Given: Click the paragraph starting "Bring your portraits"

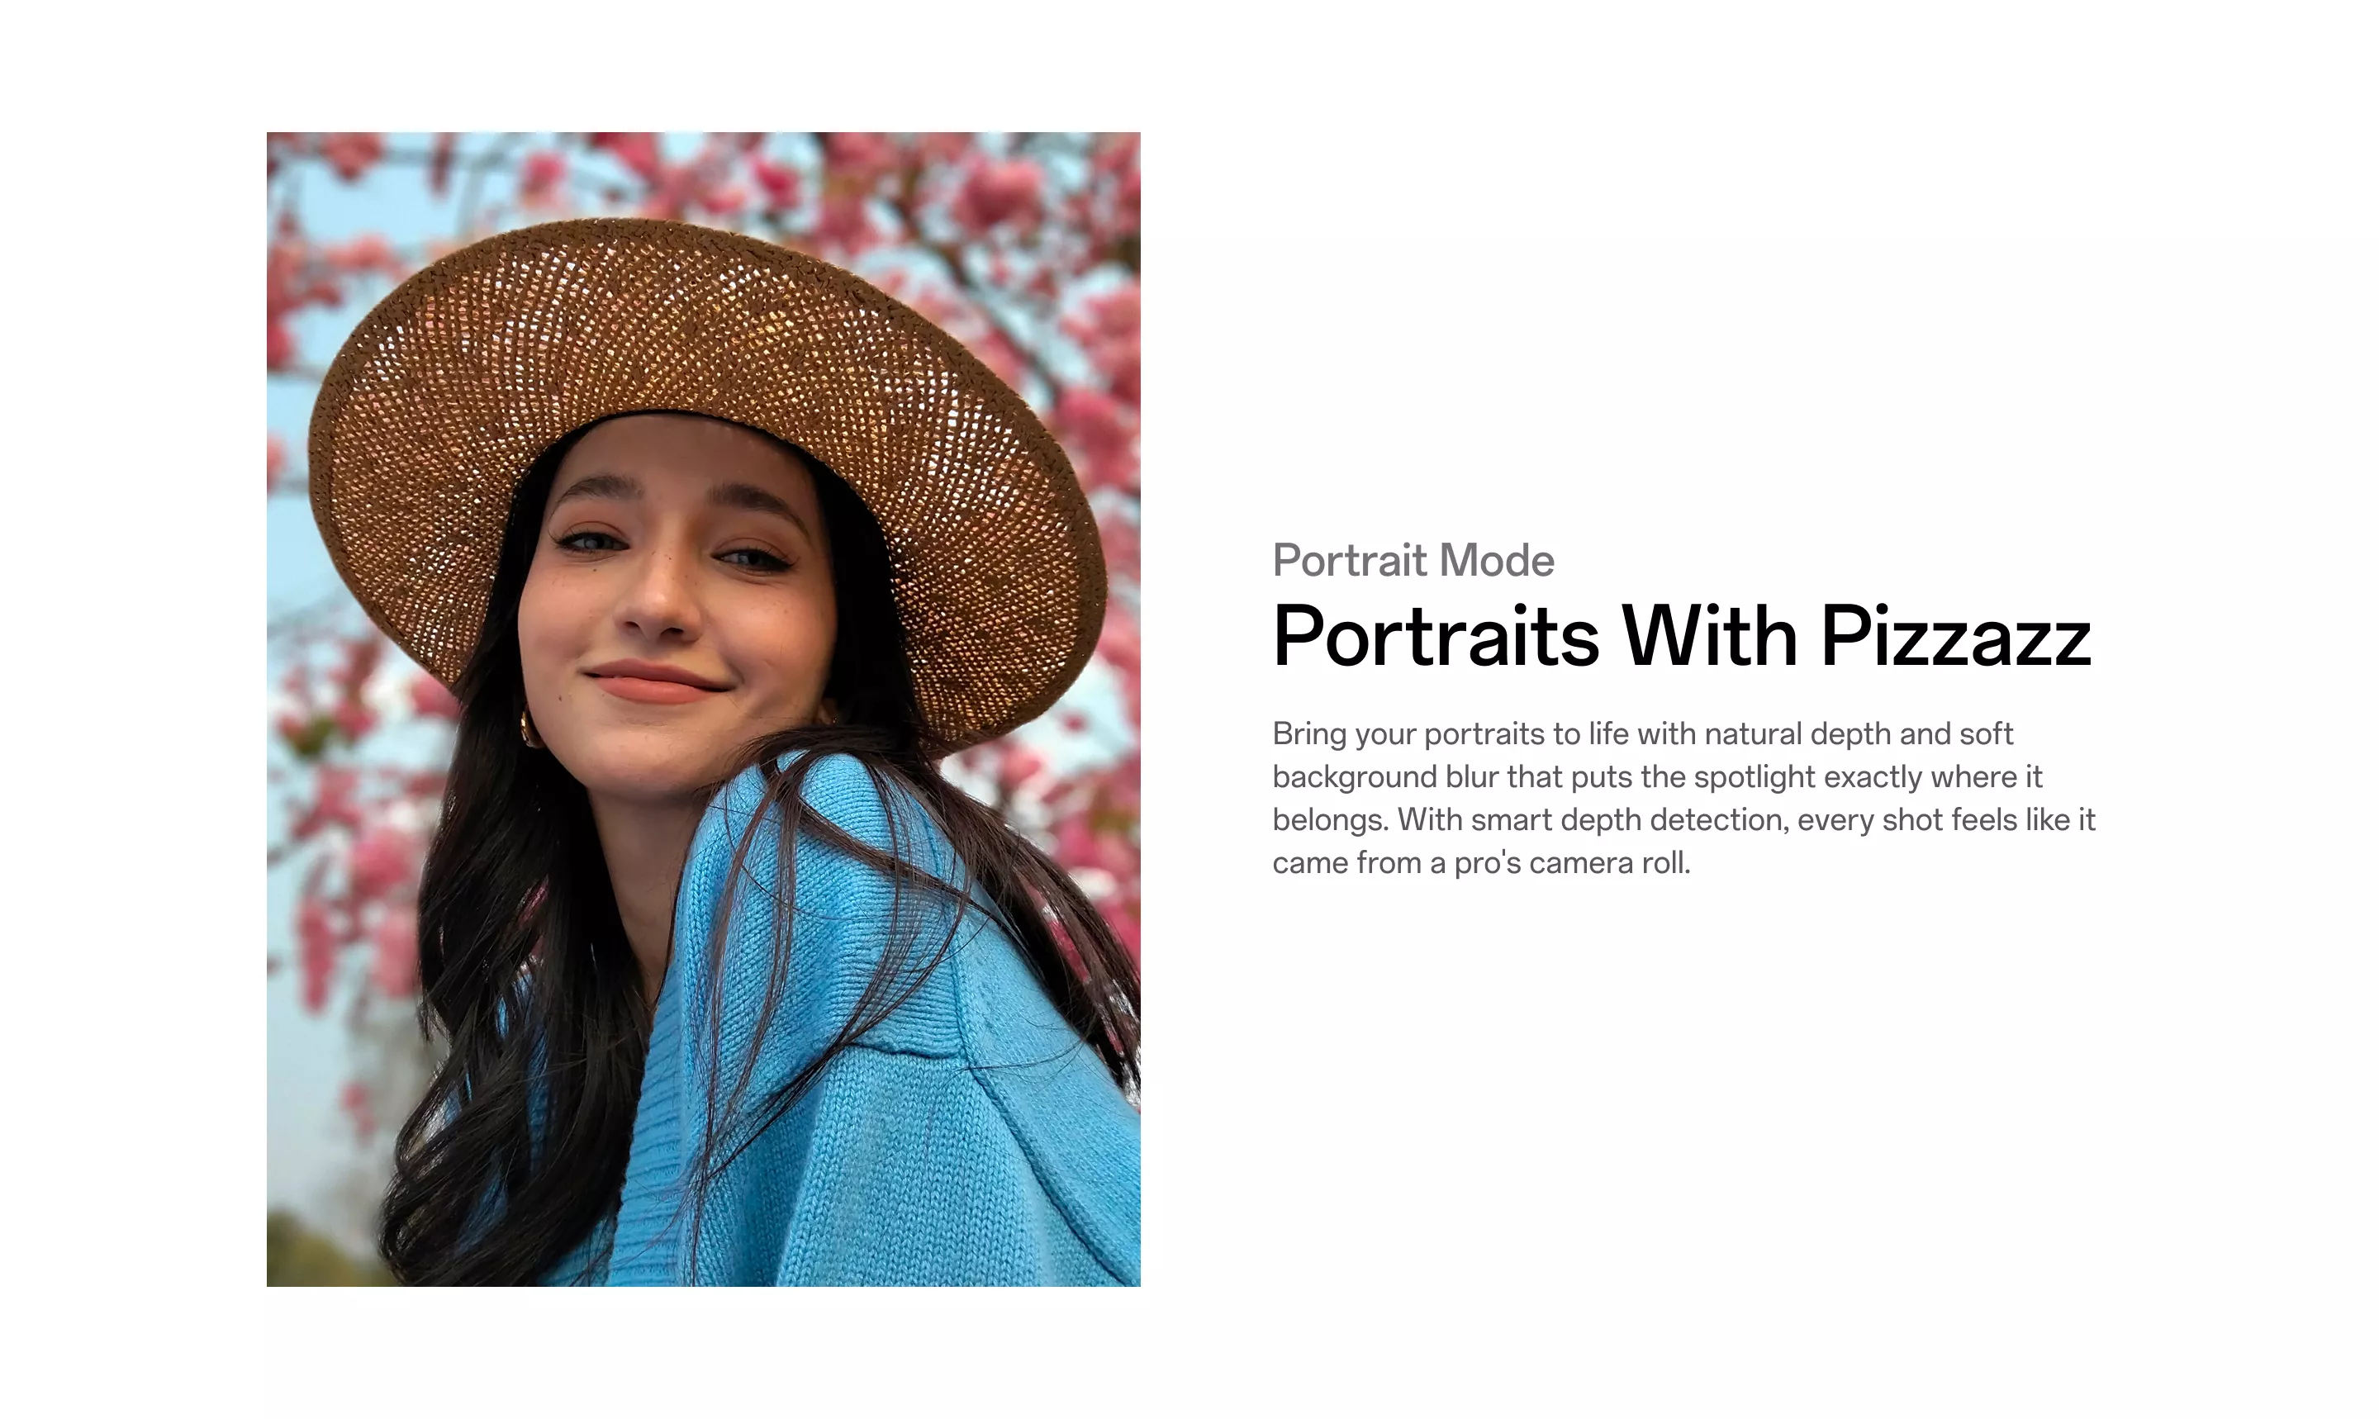Looking at the screenshot, I should (1683, 798).
